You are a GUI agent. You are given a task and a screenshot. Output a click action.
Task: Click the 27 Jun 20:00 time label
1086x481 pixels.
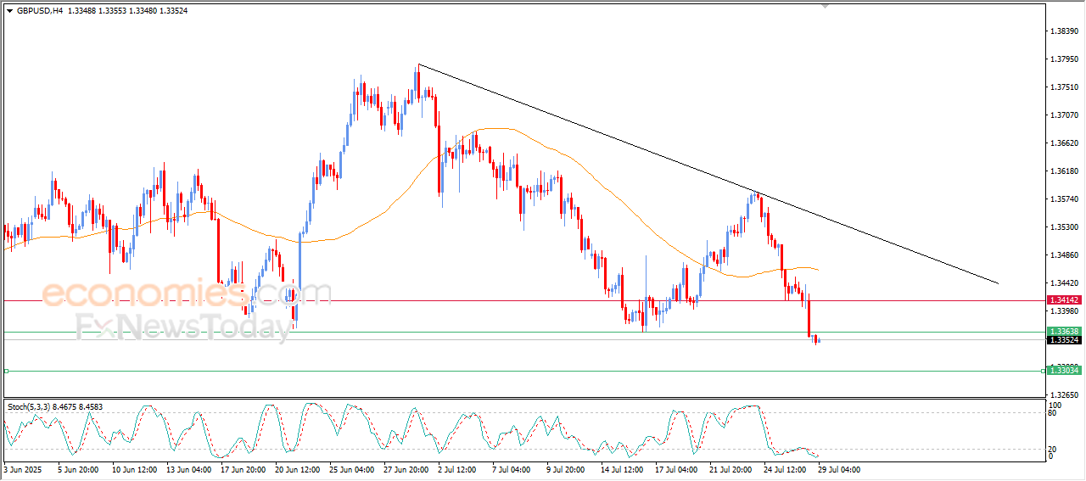pos(405,469)
